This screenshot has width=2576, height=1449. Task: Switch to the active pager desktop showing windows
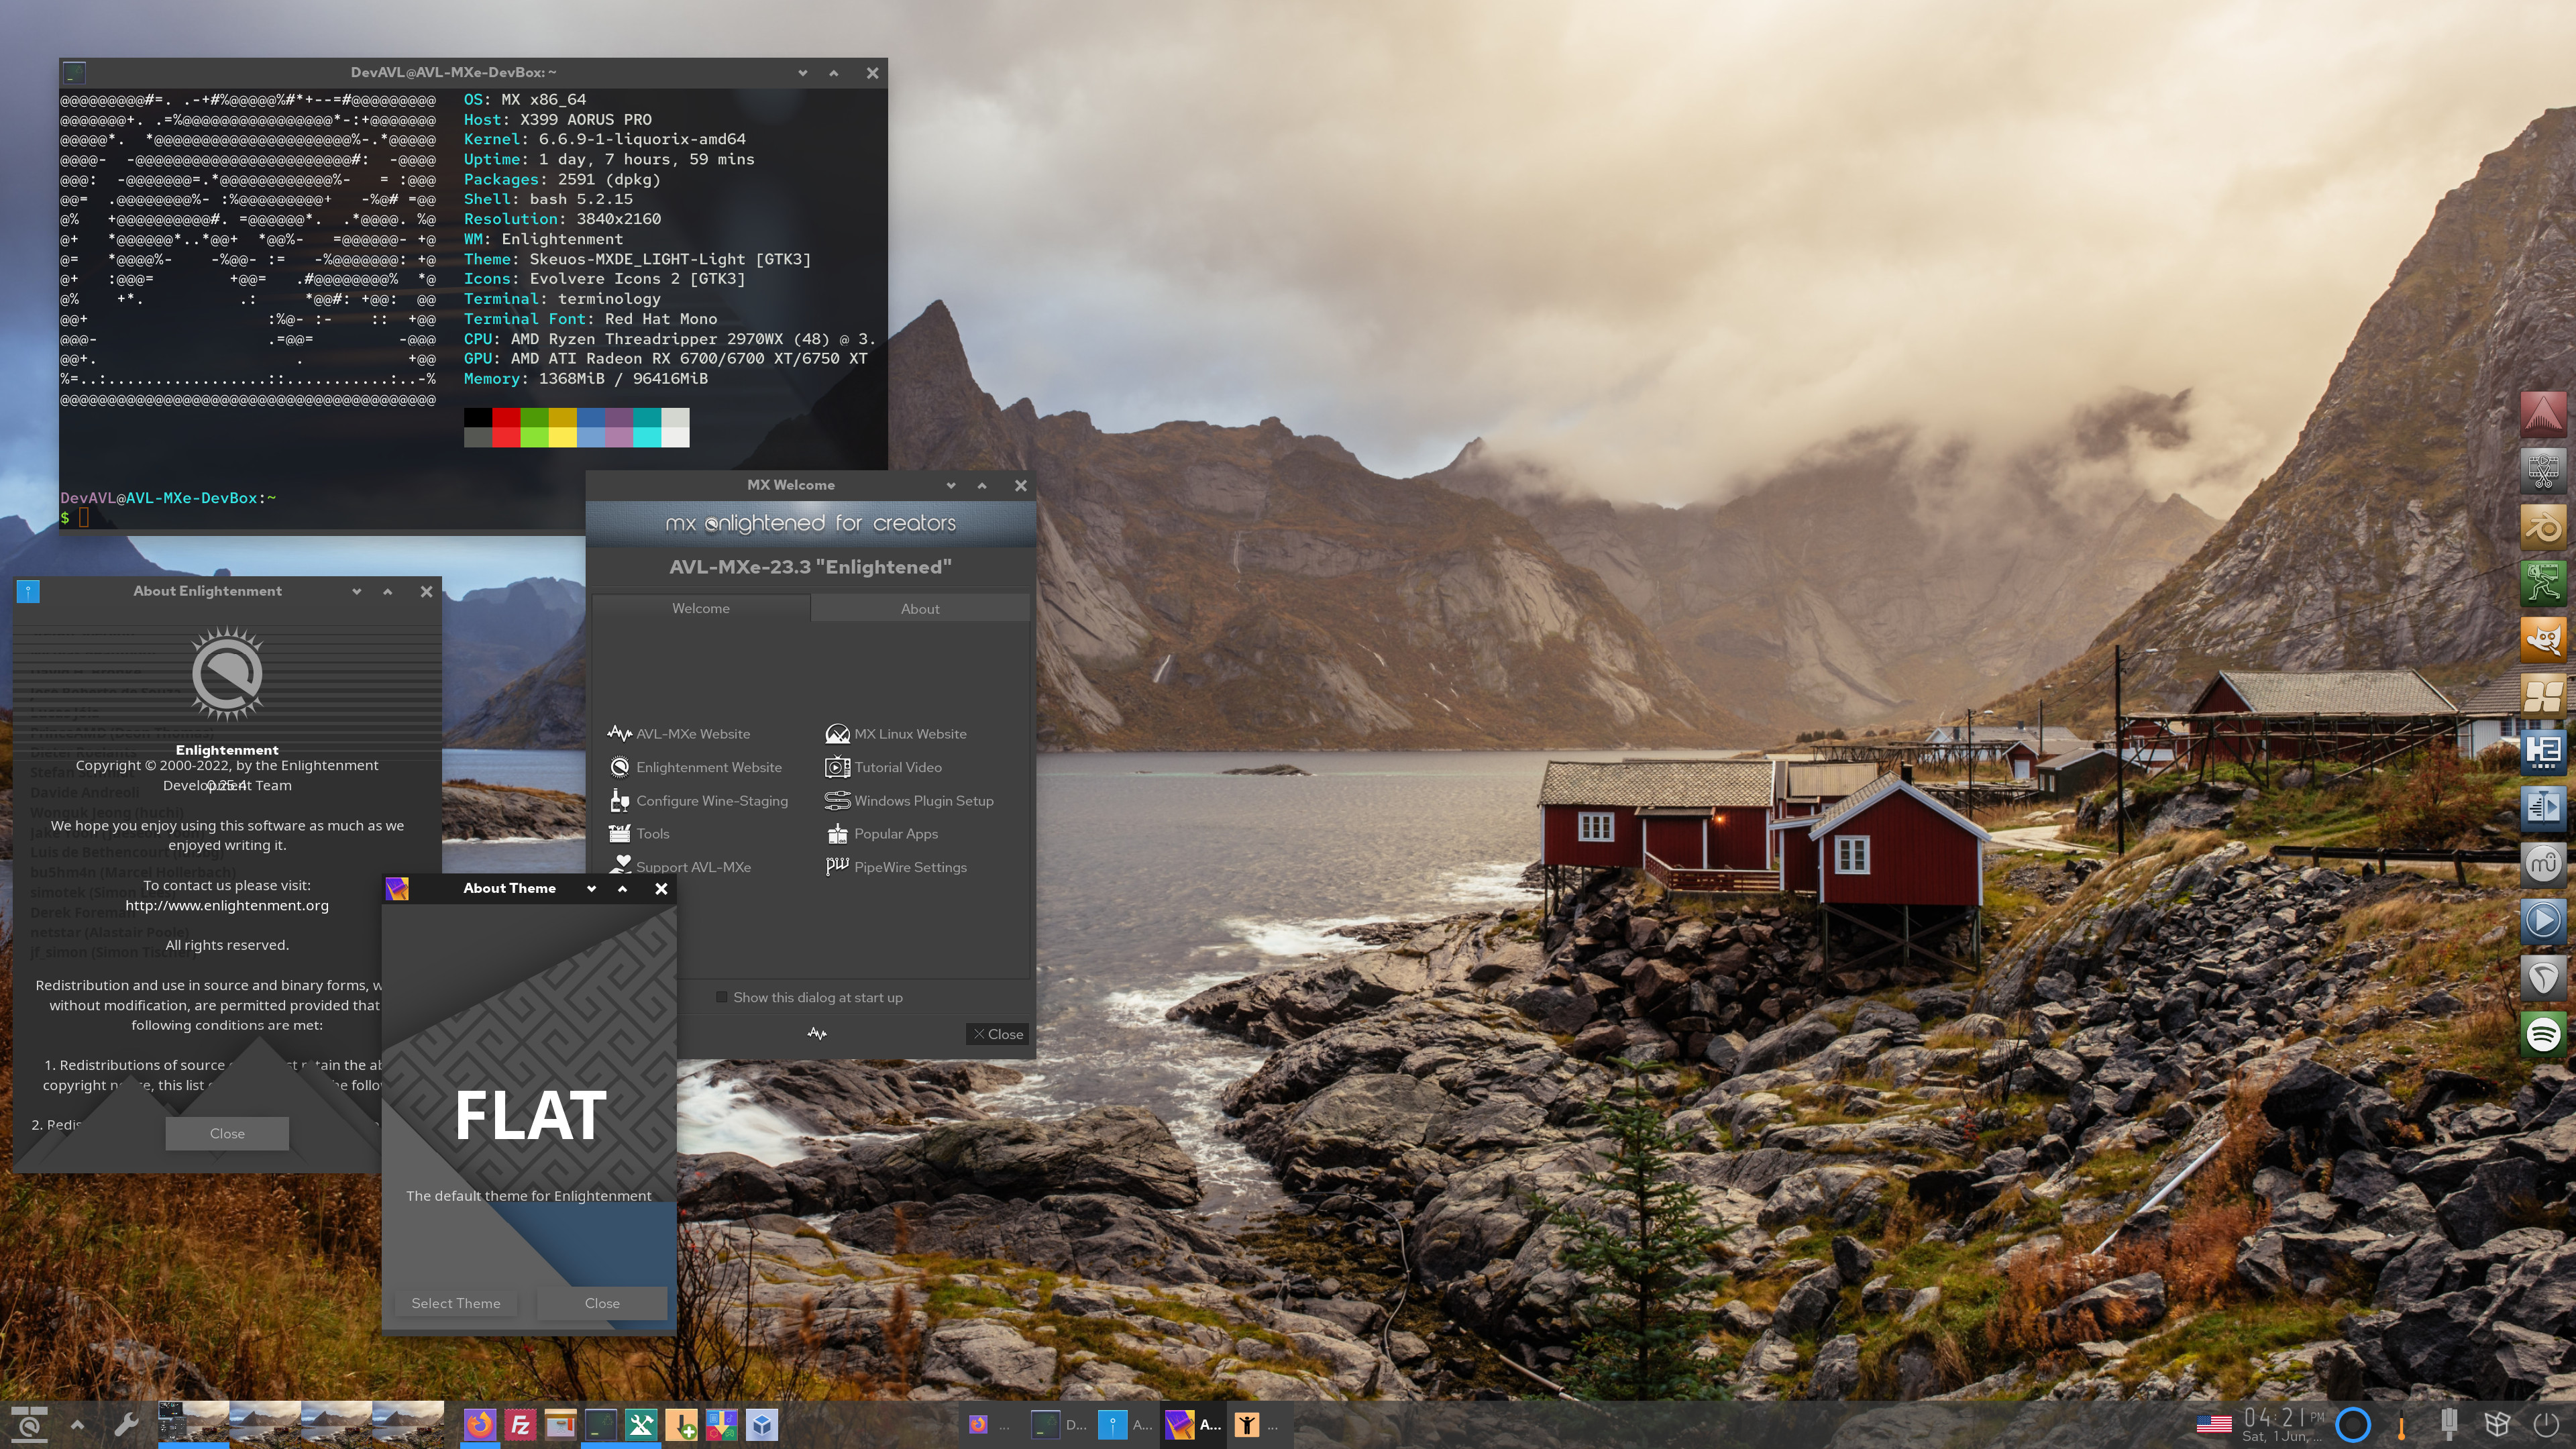[x=193, y=1424]
